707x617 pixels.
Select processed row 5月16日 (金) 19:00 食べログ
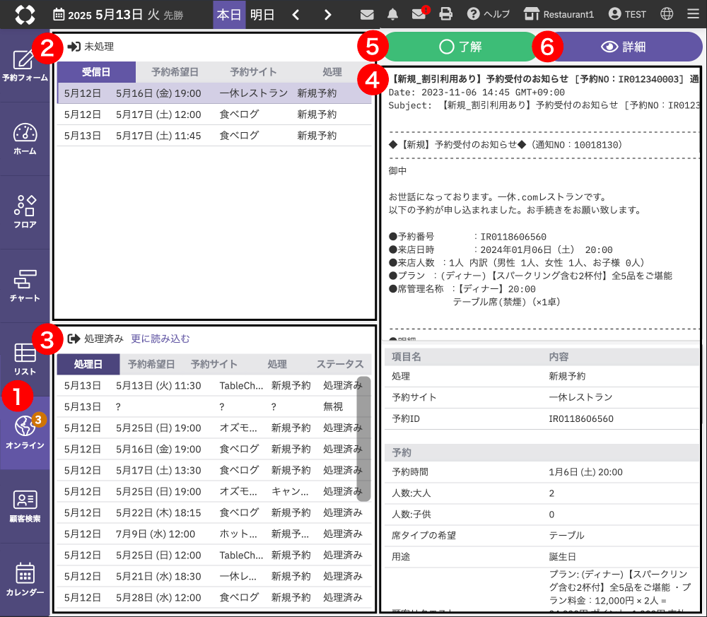point(214,449)
